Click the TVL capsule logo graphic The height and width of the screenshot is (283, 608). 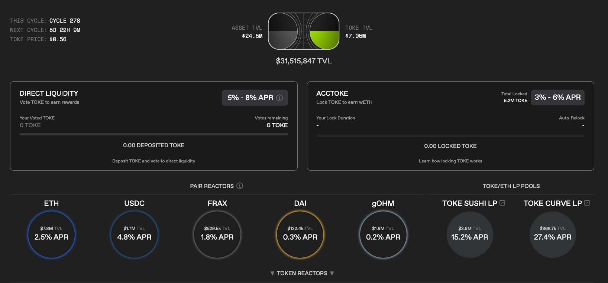[x=304, y=31]
